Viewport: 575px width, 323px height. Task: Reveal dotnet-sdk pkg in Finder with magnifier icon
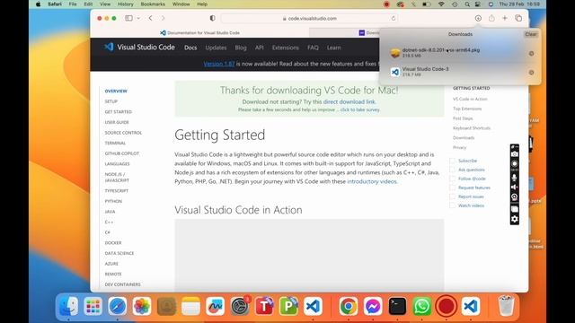[x=531, y=54]
